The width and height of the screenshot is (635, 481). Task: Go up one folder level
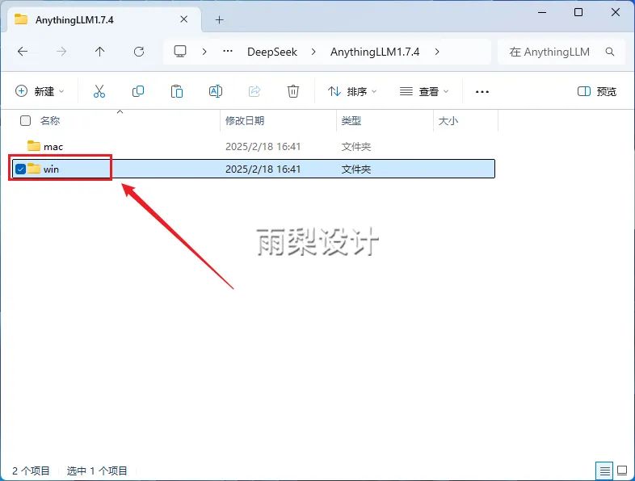[x=99, y=52]
